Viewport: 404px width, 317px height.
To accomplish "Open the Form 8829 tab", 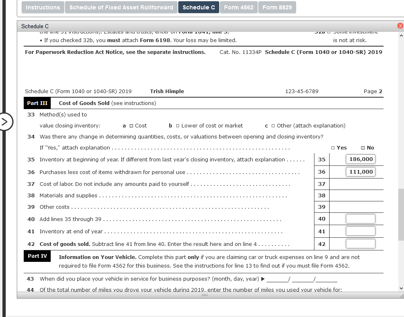I will (x=277, y=7).
